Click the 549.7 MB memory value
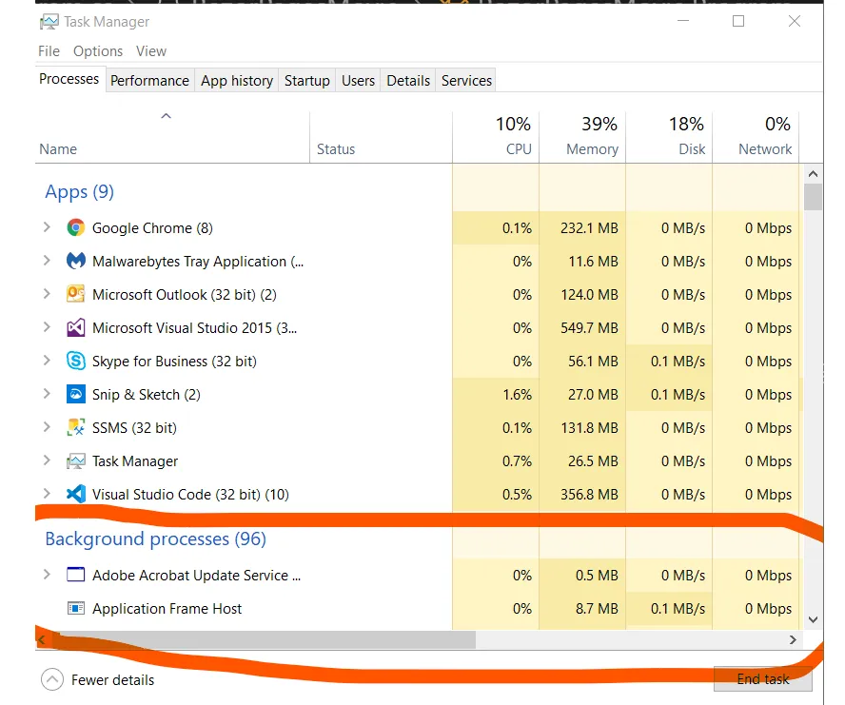 pos(589,327)
